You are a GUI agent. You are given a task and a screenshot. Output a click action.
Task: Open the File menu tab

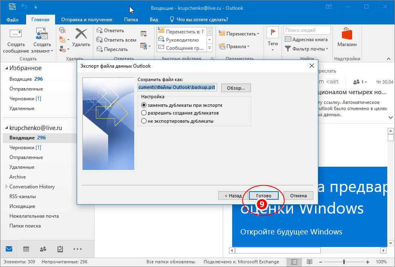(x=12, y=19)
